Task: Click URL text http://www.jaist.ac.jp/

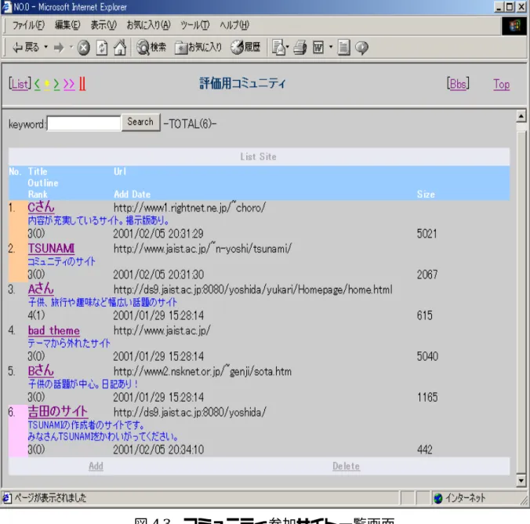Action: (x=162, y=330)
